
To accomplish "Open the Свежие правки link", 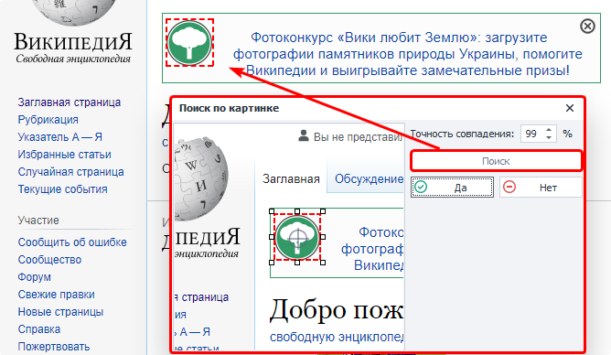I will [x=56, y=295].
